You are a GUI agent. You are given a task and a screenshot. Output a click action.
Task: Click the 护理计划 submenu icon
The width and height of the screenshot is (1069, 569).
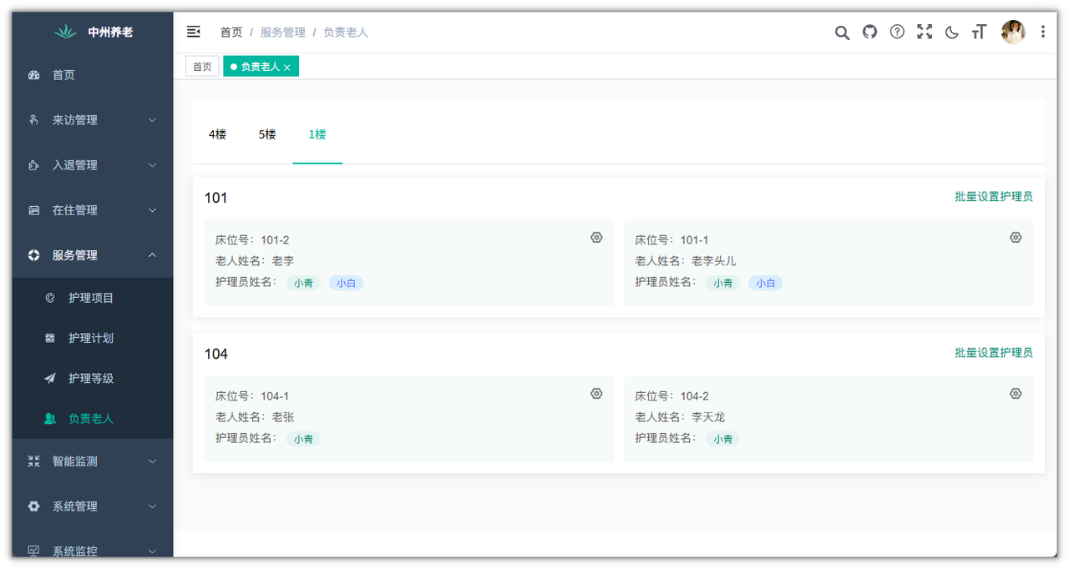[x=50, y=338]
